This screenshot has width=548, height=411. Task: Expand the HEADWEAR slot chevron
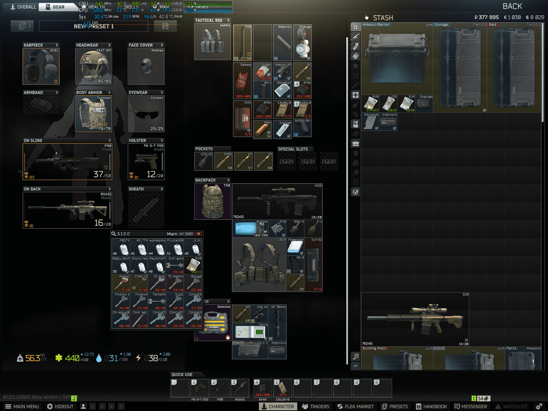click(x=109, y=45)
